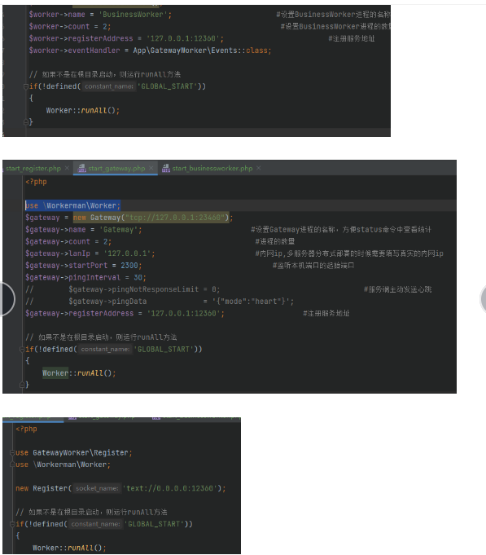
Task: Open the Register code screenshot image
Action: 121,486
